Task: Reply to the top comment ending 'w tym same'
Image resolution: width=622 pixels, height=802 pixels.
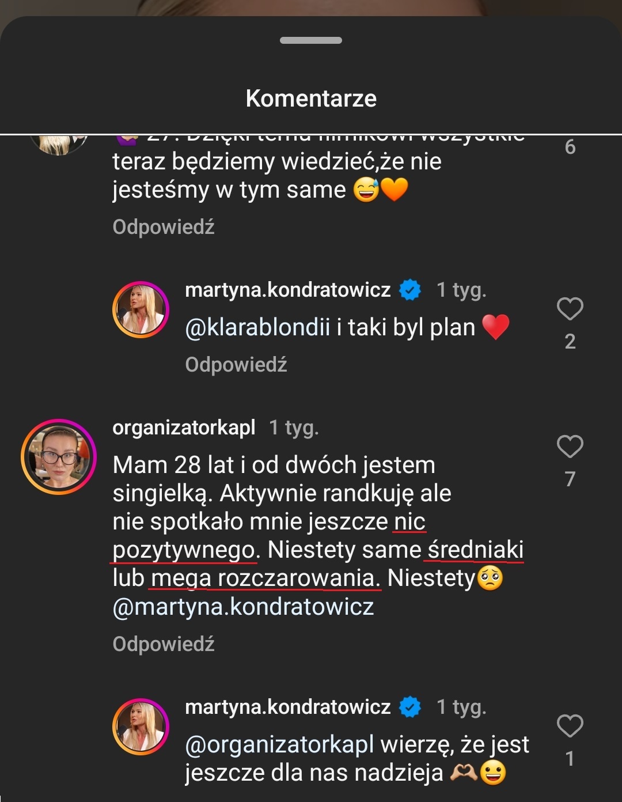Action: (164, 227)
